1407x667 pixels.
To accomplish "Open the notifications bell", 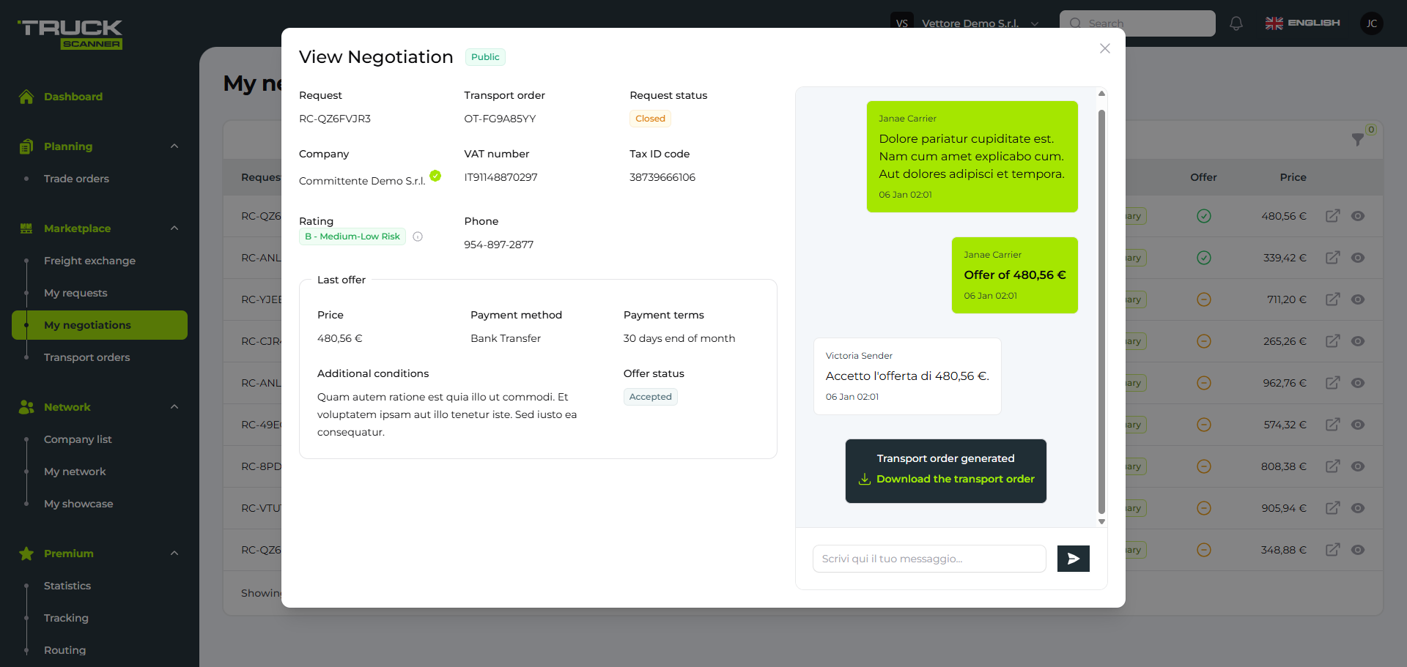I will point(1236,23).
